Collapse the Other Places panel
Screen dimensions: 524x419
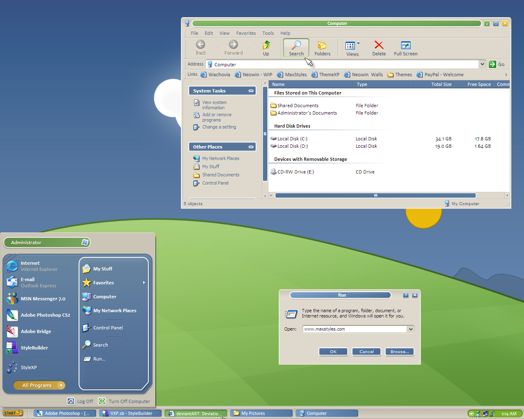pyautogui.click(x=251, y=147)
